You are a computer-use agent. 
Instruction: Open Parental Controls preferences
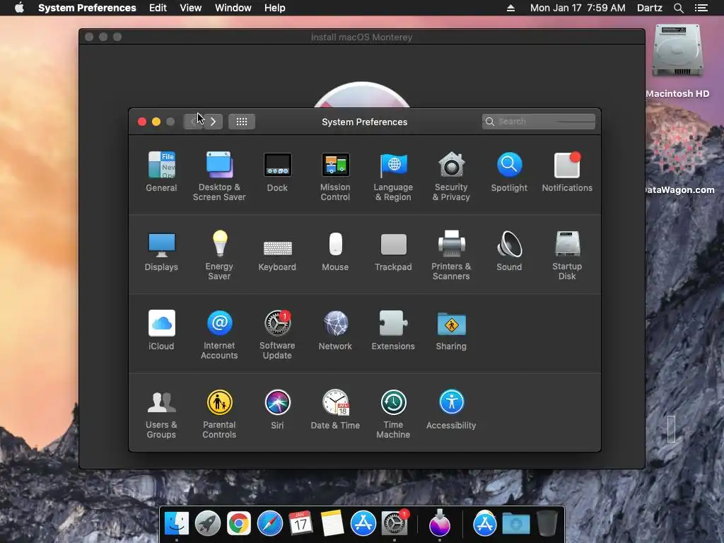219,414
